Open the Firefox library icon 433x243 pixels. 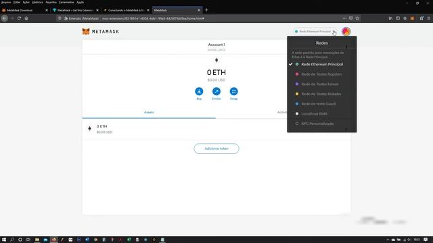click(390, 18)
